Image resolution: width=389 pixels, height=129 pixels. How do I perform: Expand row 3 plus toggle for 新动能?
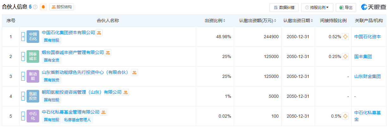(x=23, y=76)
